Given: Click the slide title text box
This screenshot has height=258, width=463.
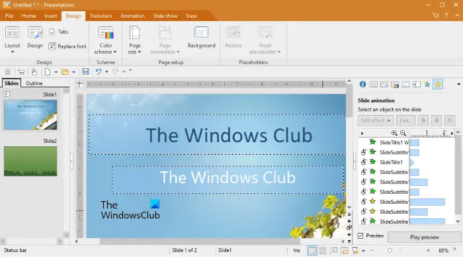Looking at the screenshot, I should 218,134.
